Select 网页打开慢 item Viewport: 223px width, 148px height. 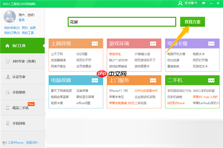(x=200, y=60)
